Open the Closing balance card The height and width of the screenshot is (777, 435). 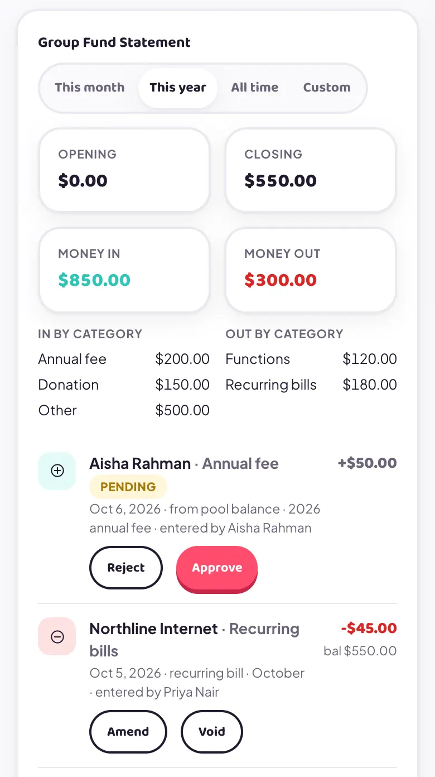point(311,170)
